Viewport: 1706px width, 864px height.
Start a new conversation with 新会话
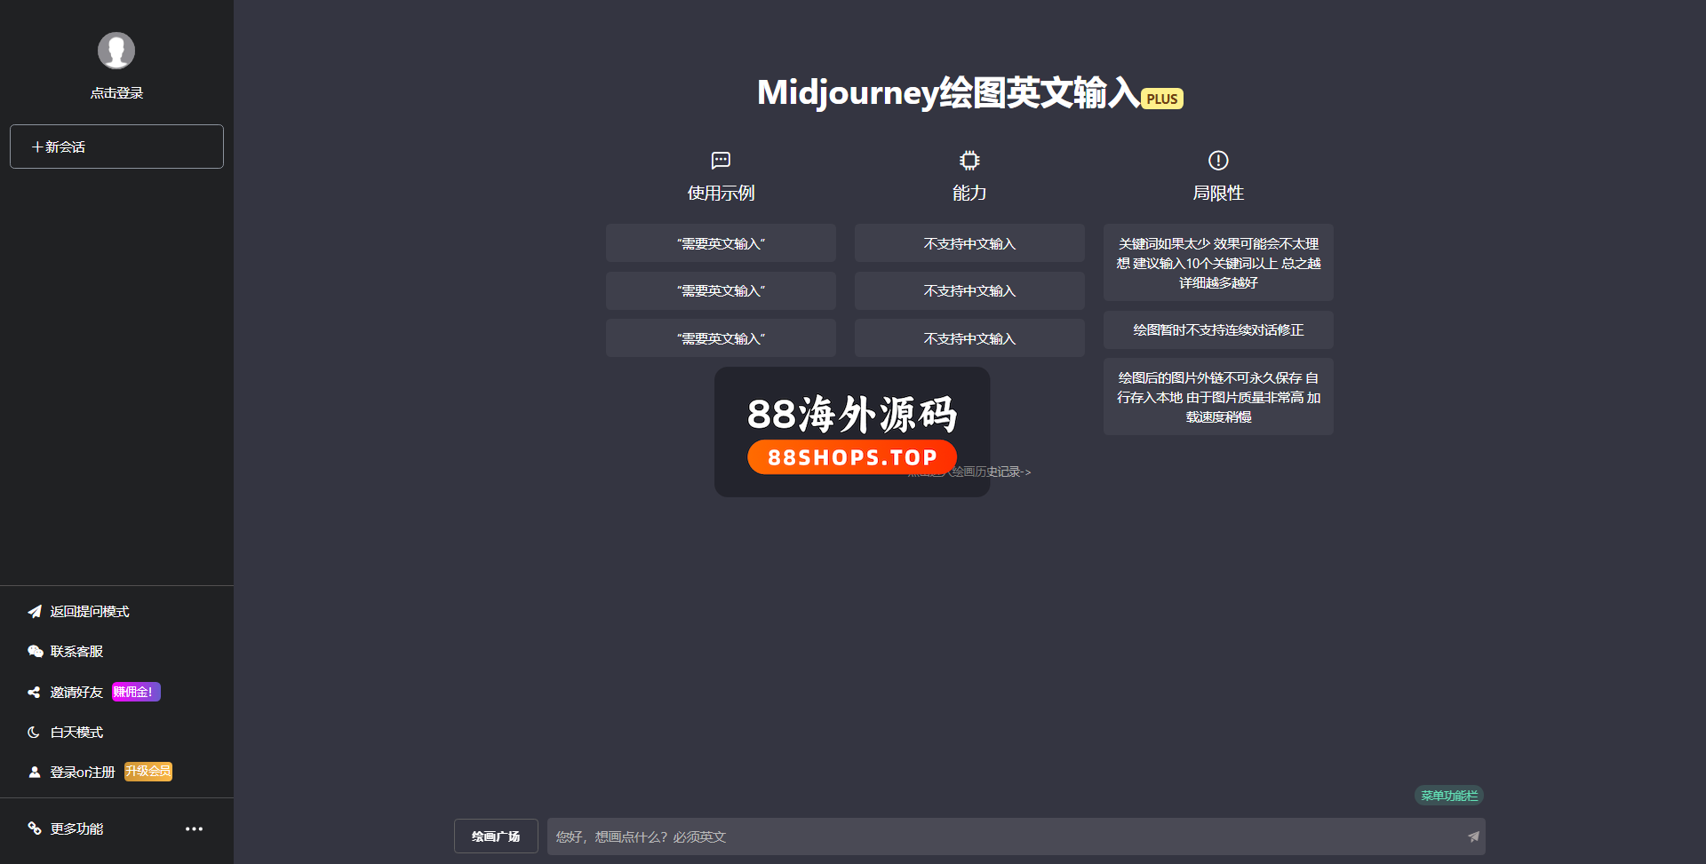point(116,147)
